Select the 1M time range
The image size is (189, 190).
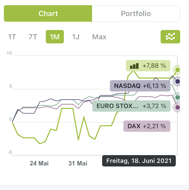55,37
